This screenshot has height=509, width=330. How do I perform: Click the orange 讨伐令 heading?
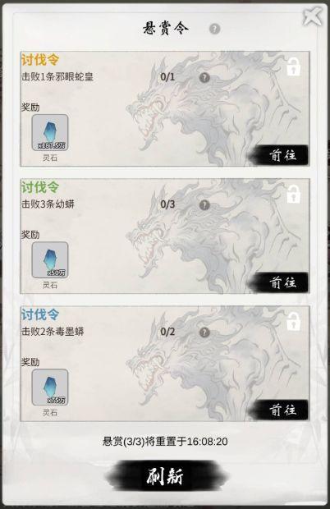point(40,60)
